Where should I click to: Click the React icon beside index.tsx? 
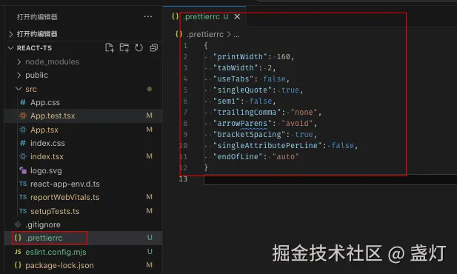point(23,156)
